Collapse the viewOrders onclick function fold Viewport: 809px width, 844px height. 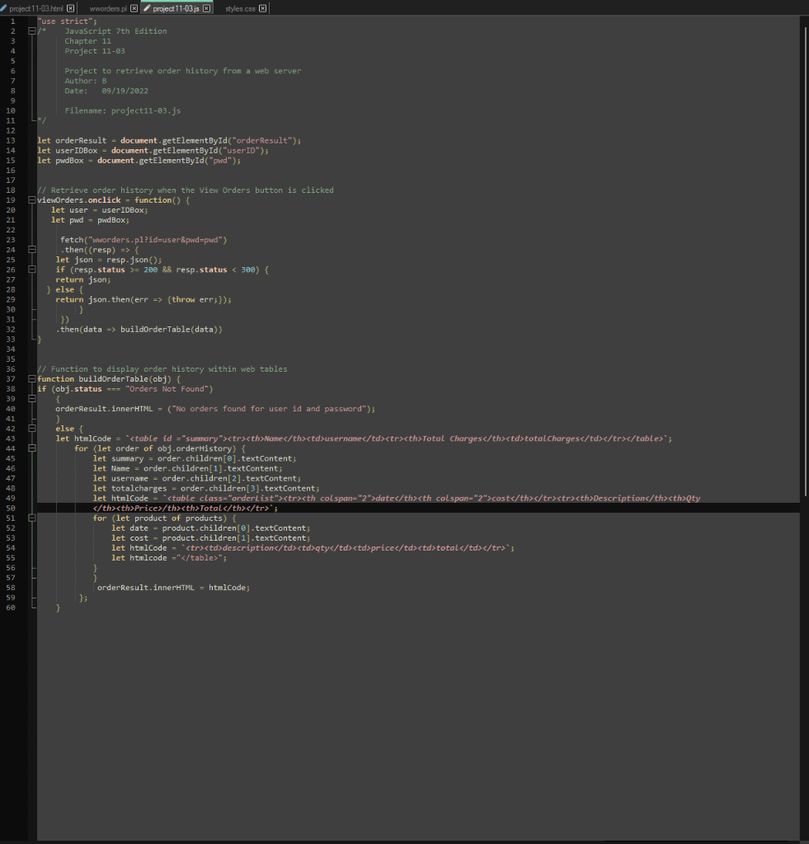(x=31, y=199)
